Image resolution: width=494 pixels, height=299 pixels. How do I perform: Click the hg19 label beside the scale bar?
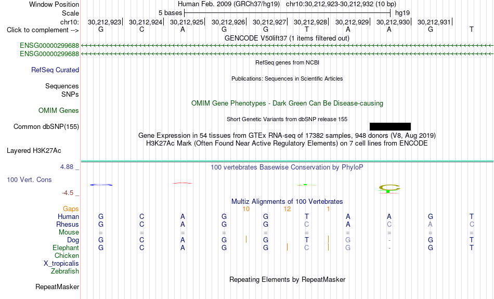(402, 13)
